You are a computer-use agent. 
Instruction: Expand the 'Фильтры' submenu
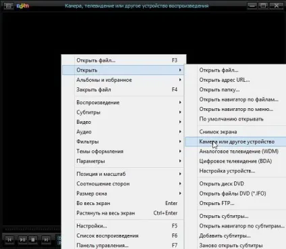(x=123, y=141)
